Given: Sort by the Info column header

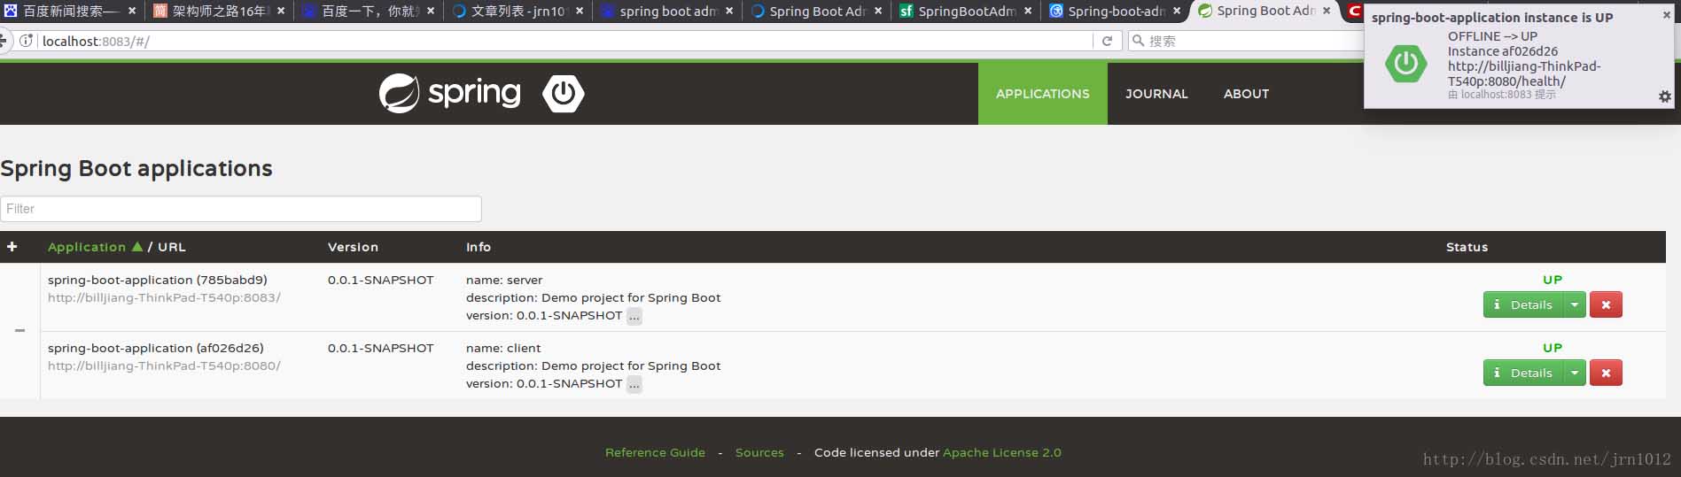Looking at the screenshot, I should click(x=479, y=247).
